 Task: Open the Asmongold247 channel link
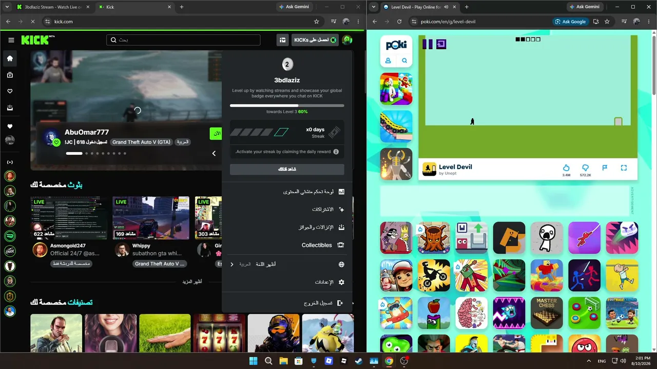tap(68, 246)
